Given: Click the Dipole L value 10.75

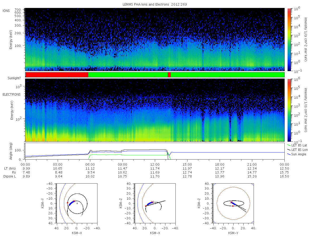Looking at the screenshot, I should (x=122, y=176).
